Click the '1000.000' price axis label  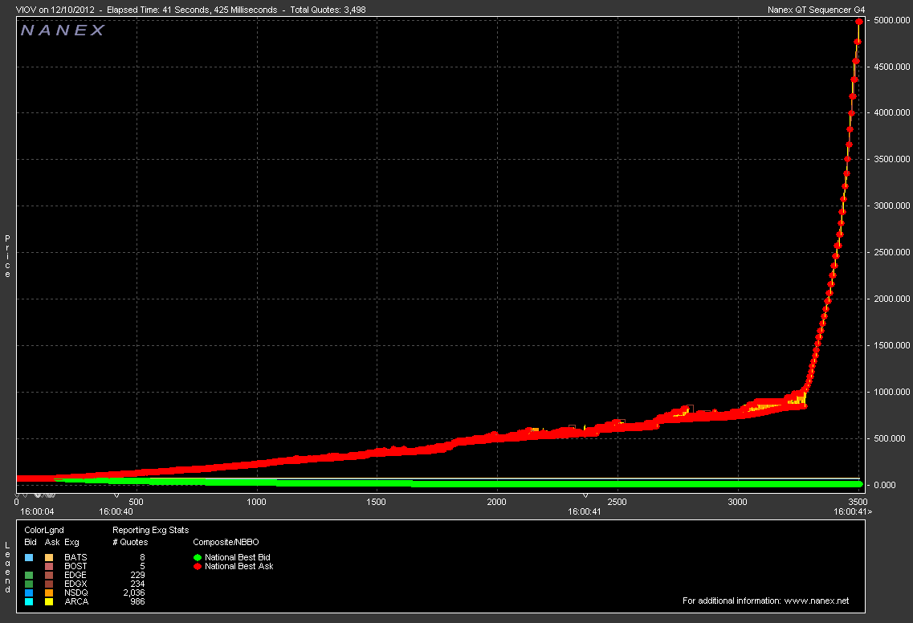(892, 392)
